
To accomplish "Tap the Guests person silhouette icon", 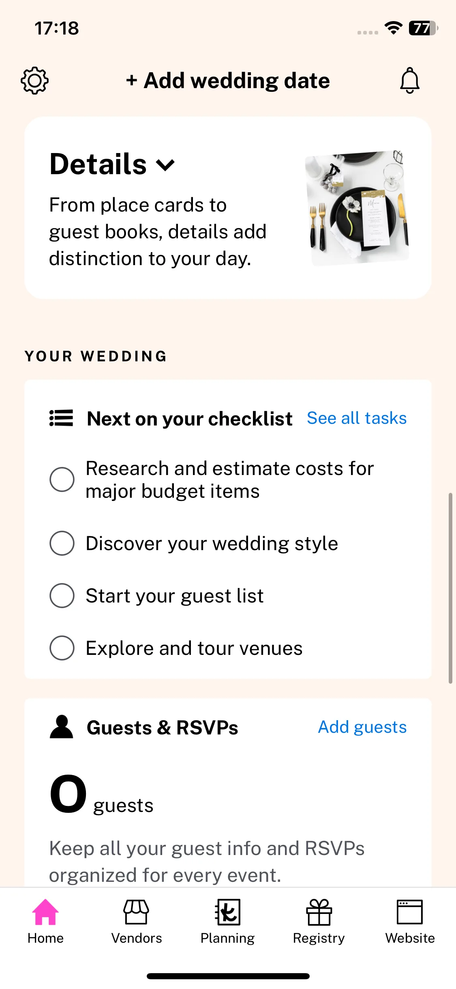I will pyautogui.click(x=61, y=727).
